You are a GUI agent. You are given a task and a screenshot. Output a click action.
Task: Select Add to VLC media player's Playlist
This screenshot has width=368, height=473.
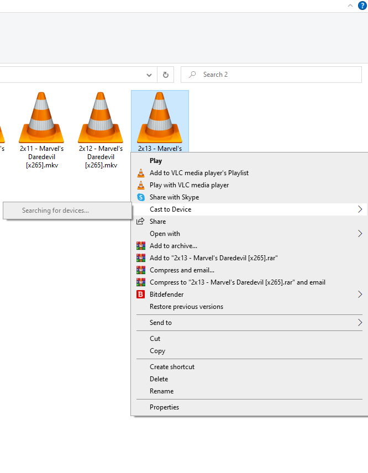pyautogui.click(x=249, y=173)
